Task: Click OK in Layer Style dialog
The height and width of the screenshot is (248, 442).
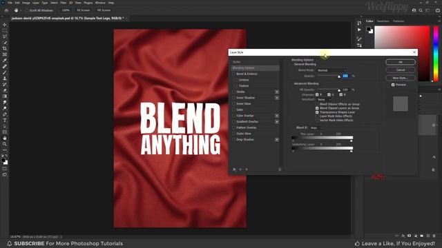Action: pyautogui.click(x=401, y=62)
